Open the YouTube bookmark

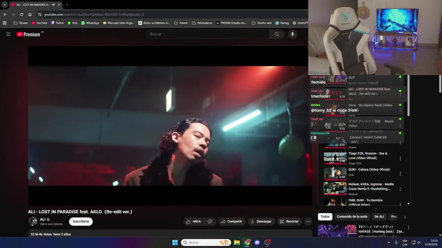click(x=39, y=23)
